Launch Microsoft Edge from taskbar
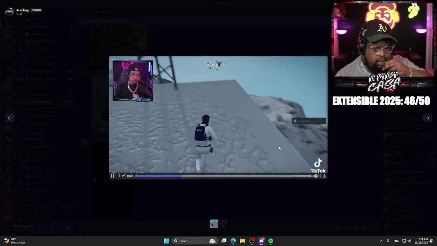The image size is (437, 246). click(233, 241)
